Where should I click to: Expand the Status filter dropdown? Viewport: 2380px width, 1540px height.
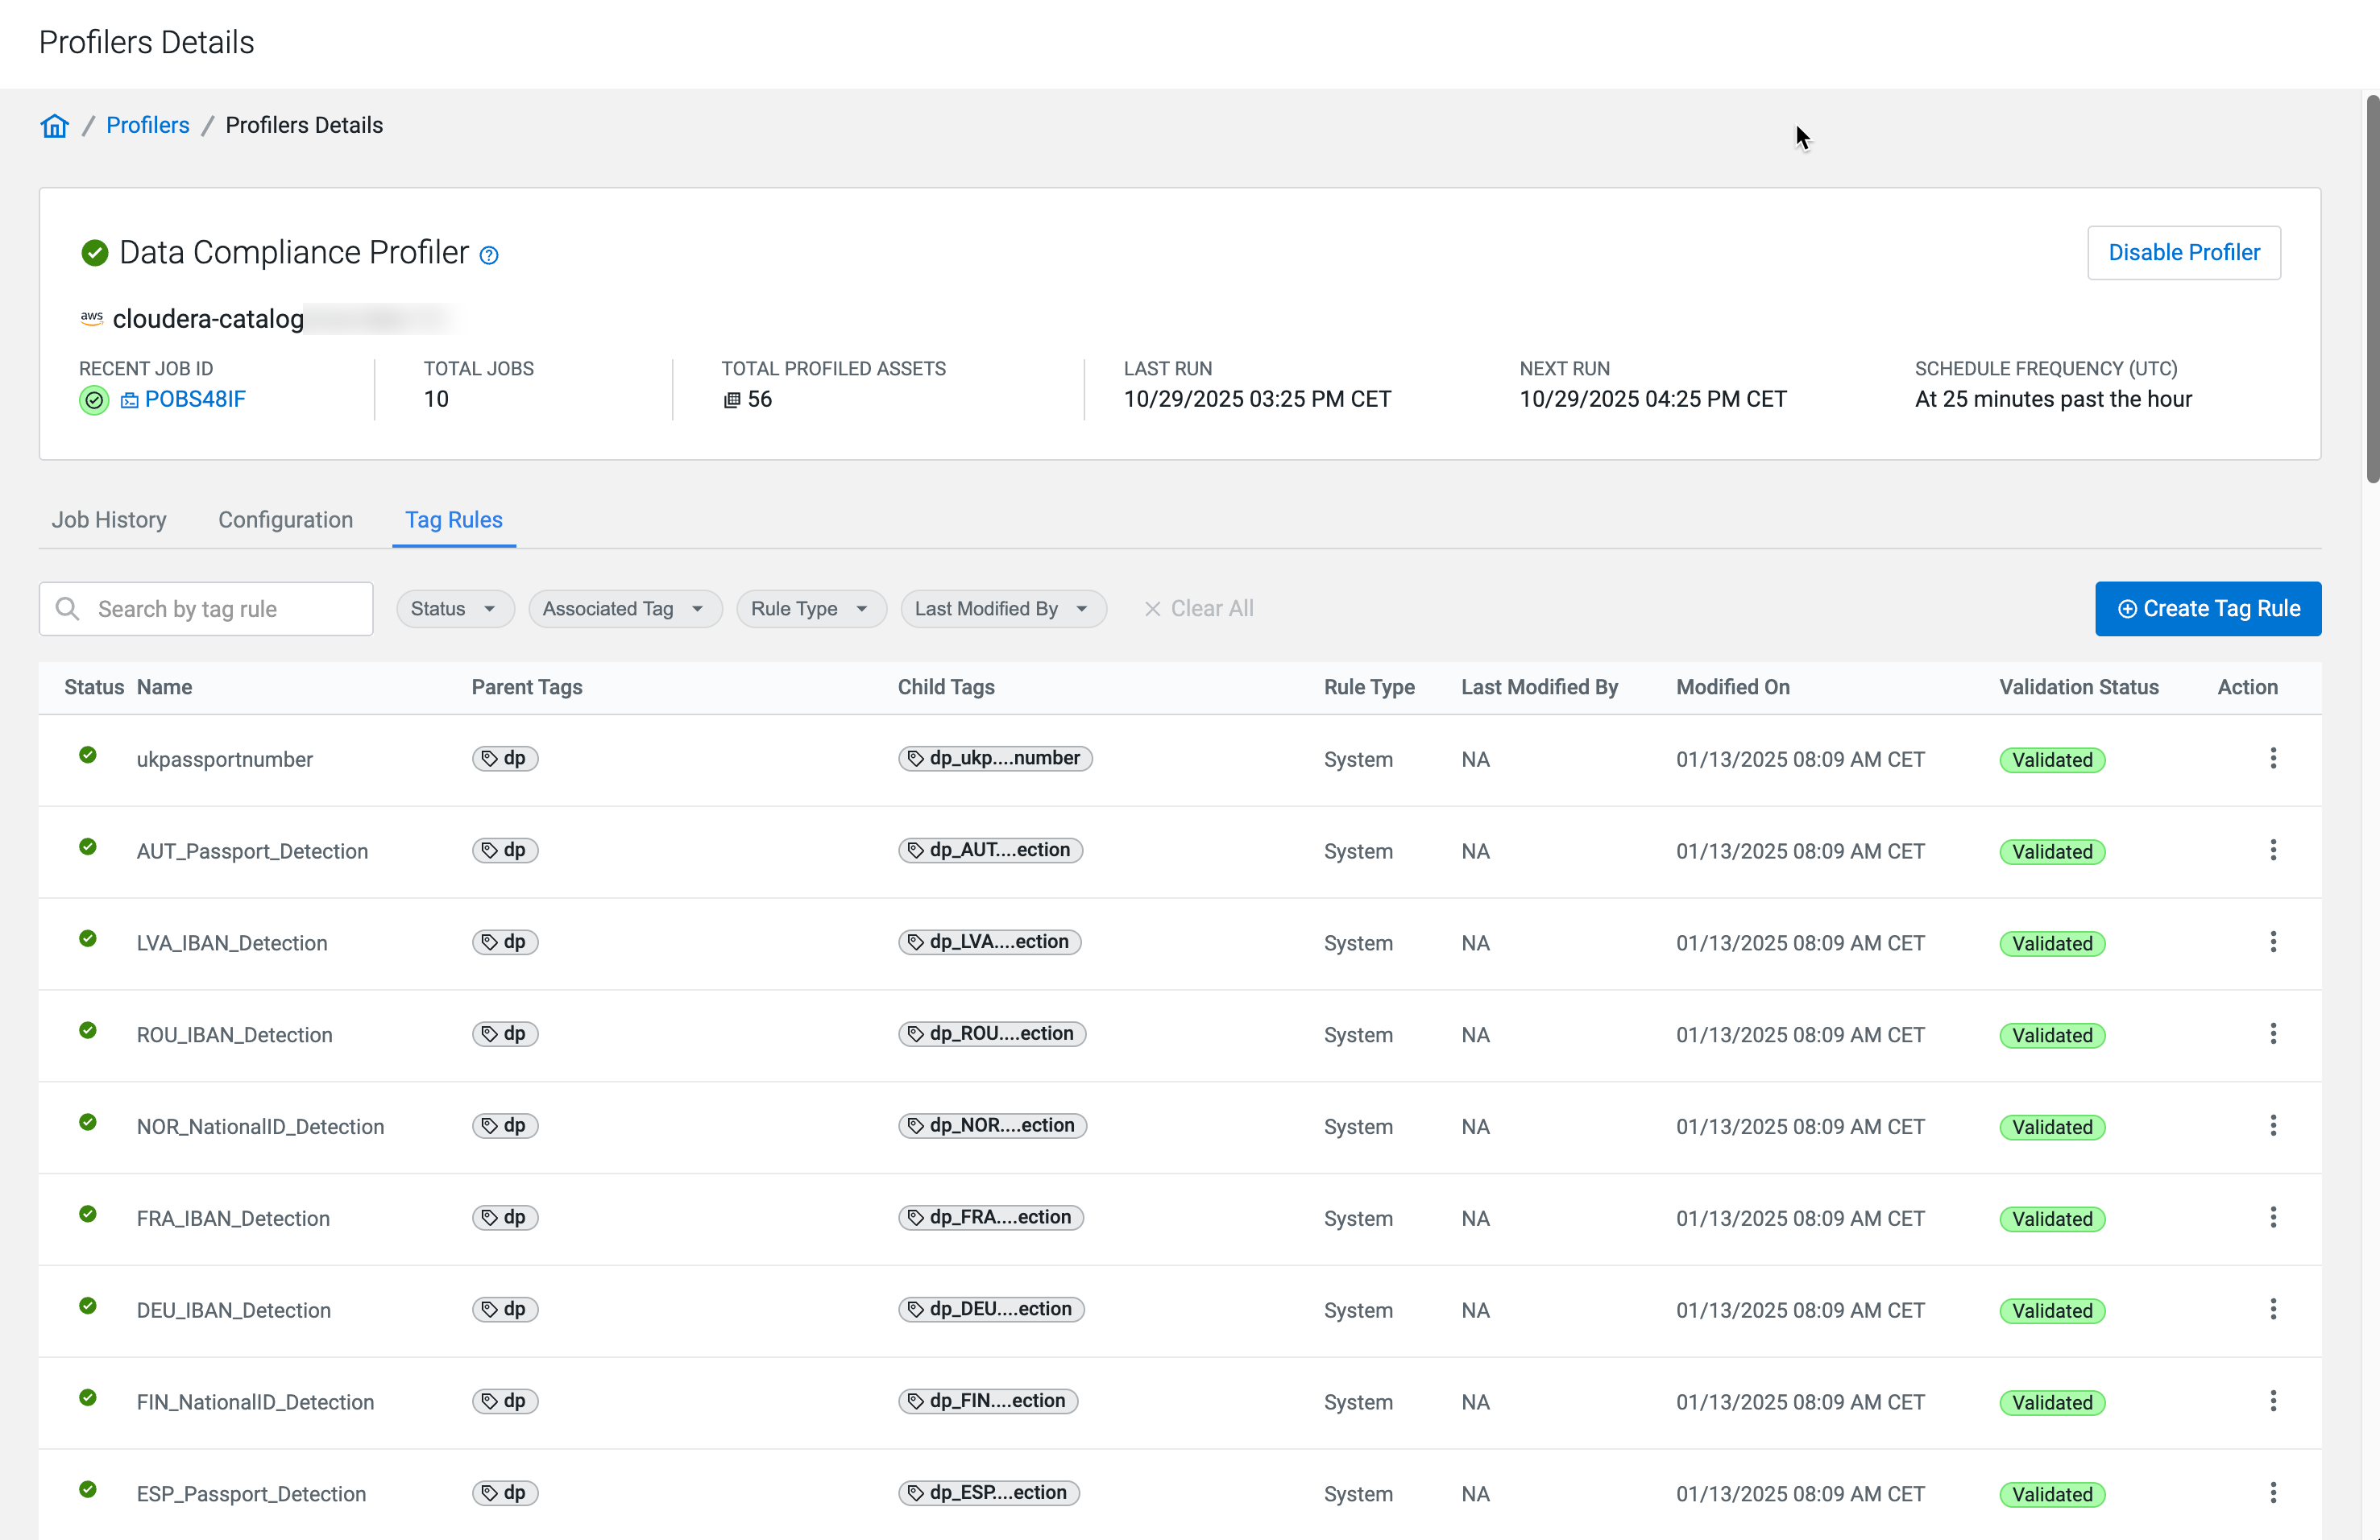click(454, 609)
